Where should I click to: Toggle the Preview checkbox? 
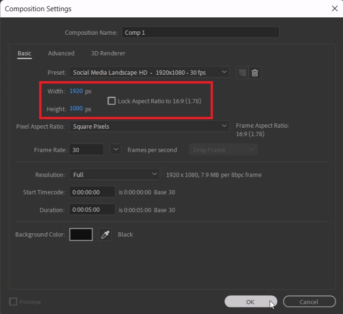click(13, 302)
